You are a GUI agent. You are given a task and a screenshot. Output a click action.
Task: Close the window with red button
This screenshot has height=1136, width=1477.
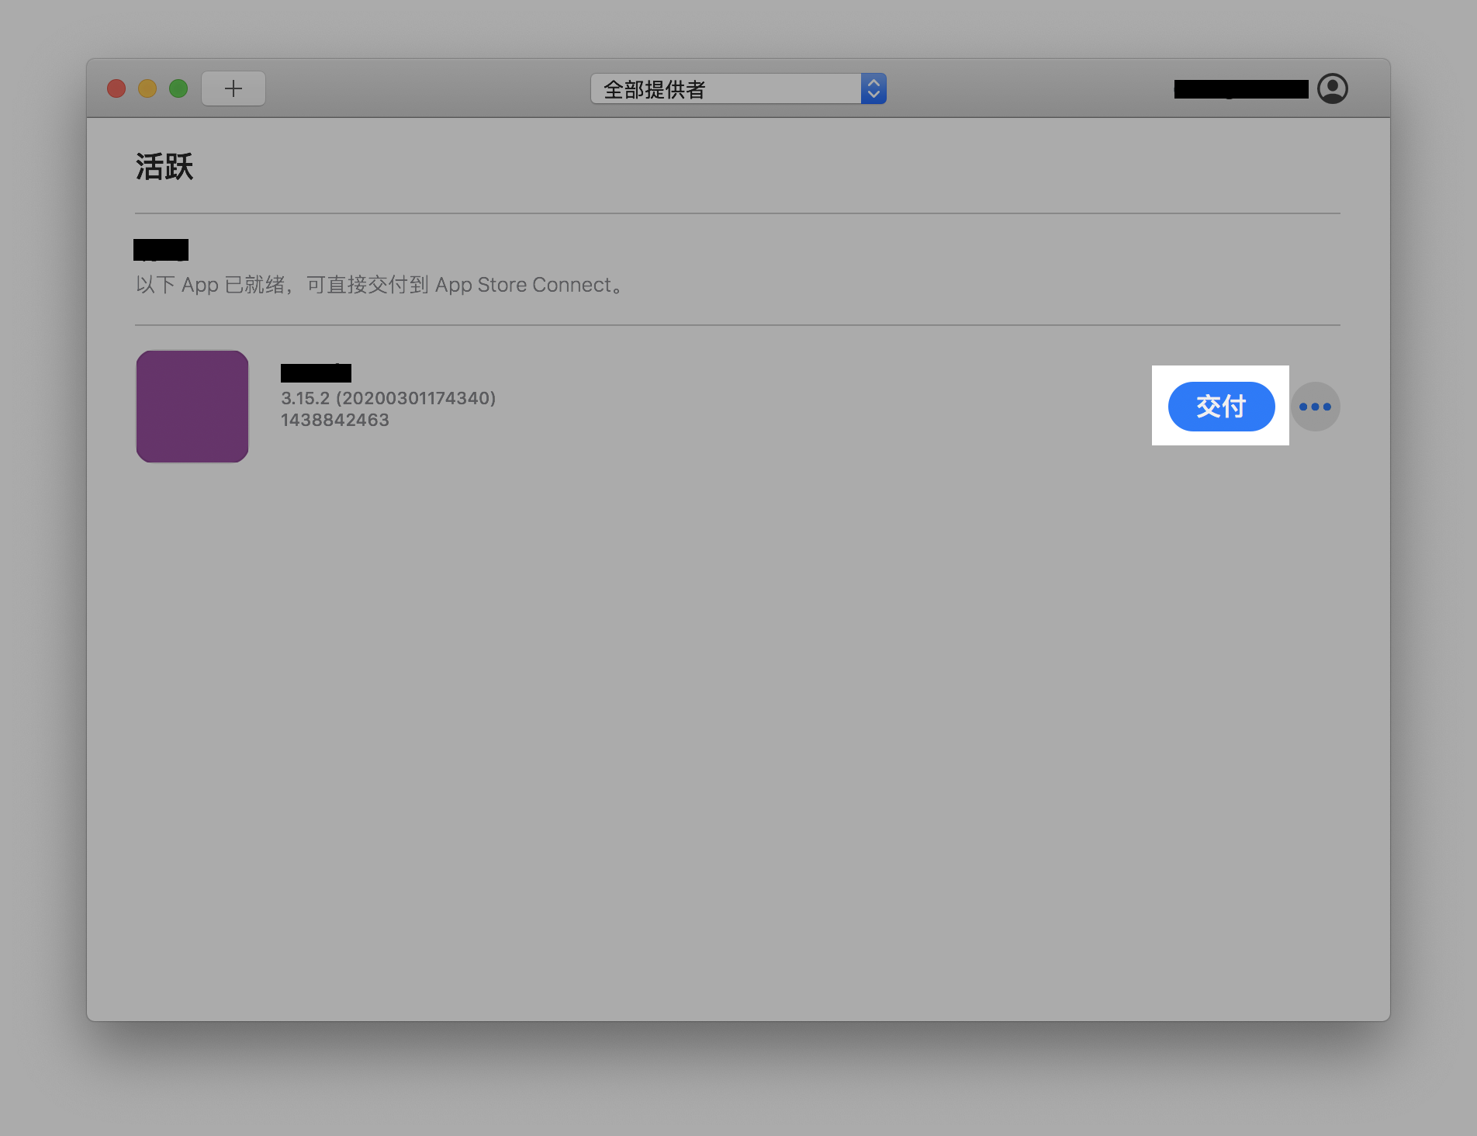116,88
